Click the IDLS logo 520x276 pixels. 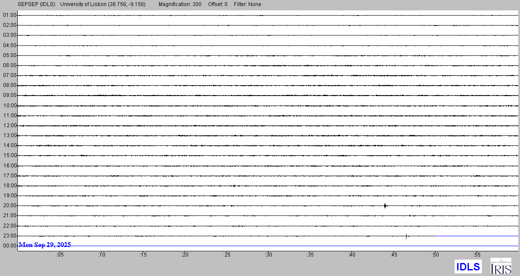pos(468,266)
